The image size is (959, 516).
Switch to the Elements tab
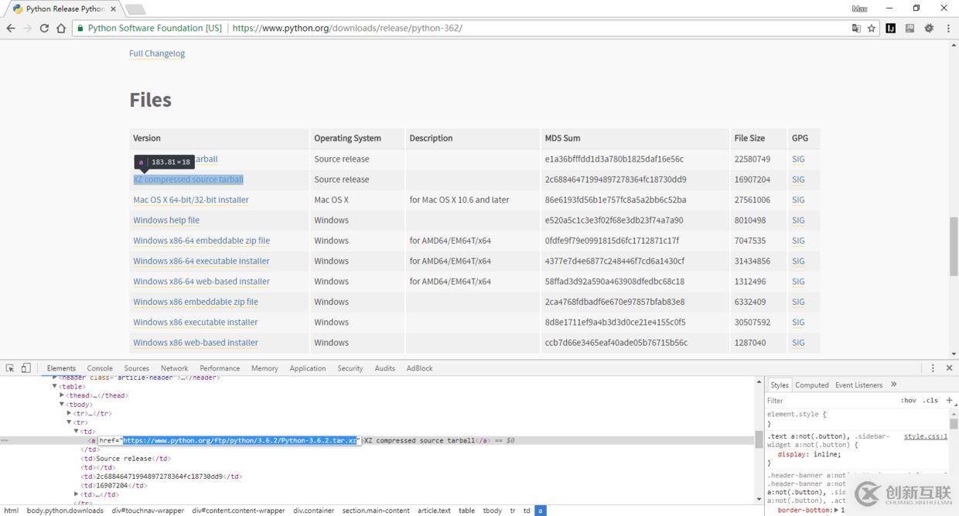(x=61, y=368)
